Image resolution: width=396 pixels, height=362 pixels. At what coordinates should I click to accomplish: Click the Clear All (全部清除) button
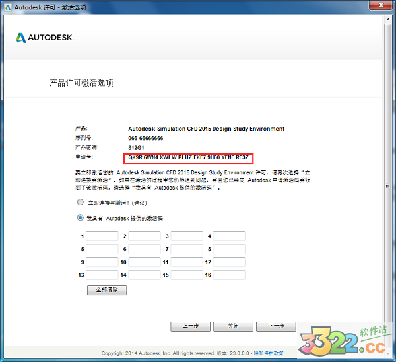(107, 290)
